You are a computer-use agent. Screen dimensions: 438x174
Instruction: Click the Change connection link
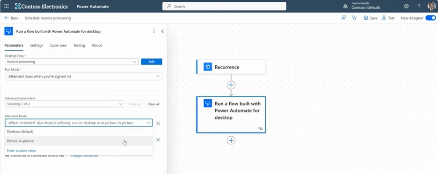pyautogui.click(x=84, y=156)
